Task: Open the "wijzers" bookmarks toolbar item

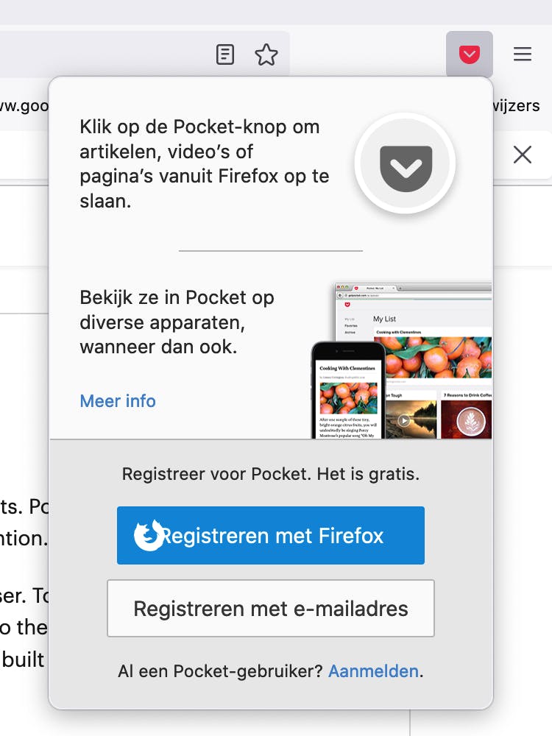Action: (517, 106)
